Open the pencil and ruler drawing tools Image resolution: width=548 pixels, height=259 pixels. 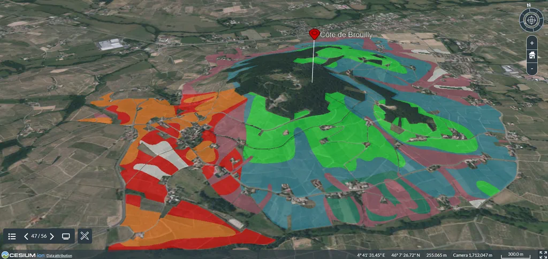85,236
